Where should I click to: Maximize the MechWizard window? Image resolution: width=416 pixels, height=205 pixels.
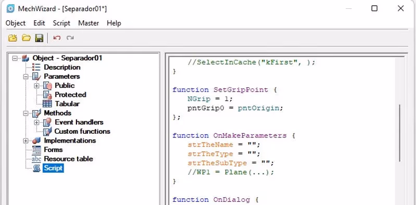(374, 8)
